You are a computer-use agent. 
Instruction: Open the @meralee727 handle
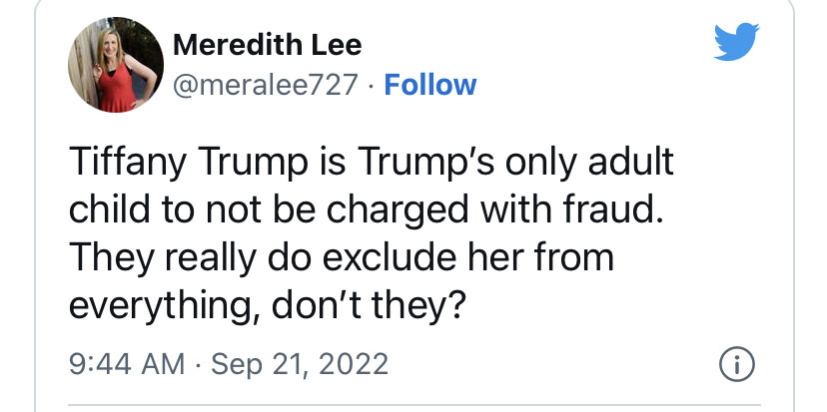pos(266,85)
